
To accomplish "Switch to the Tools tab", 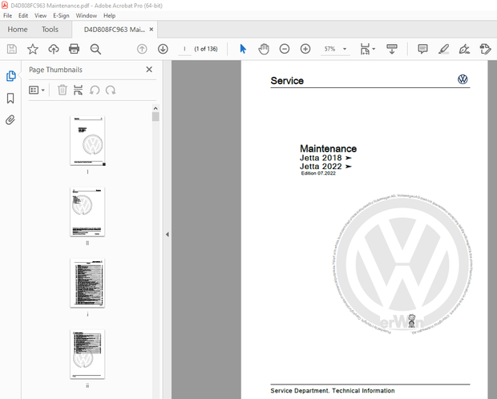I will click(x=50, y=30).
